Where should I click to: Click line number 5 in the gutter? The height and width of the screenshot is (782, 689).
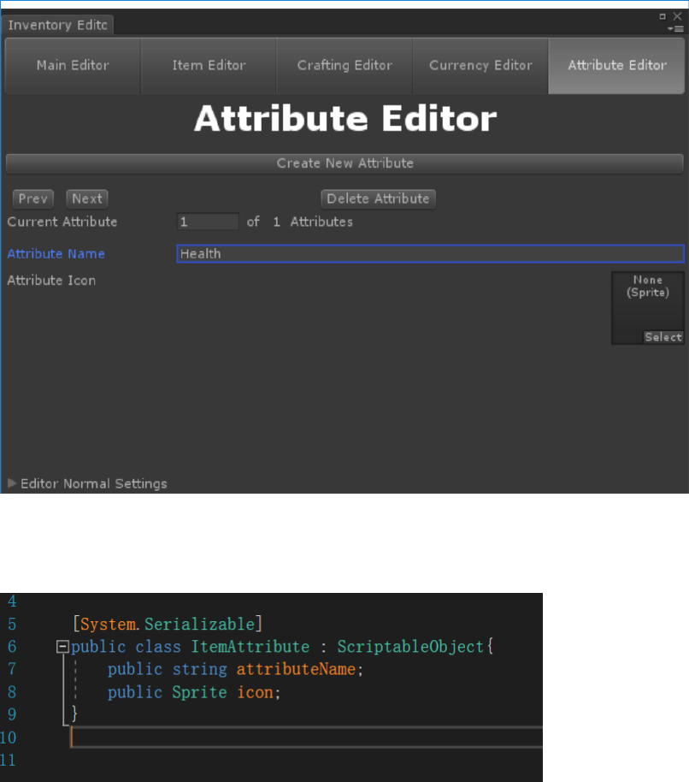coord(12,624)
